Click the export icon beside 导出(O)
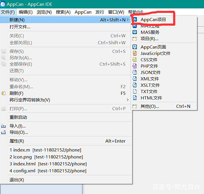 (3, 132)
